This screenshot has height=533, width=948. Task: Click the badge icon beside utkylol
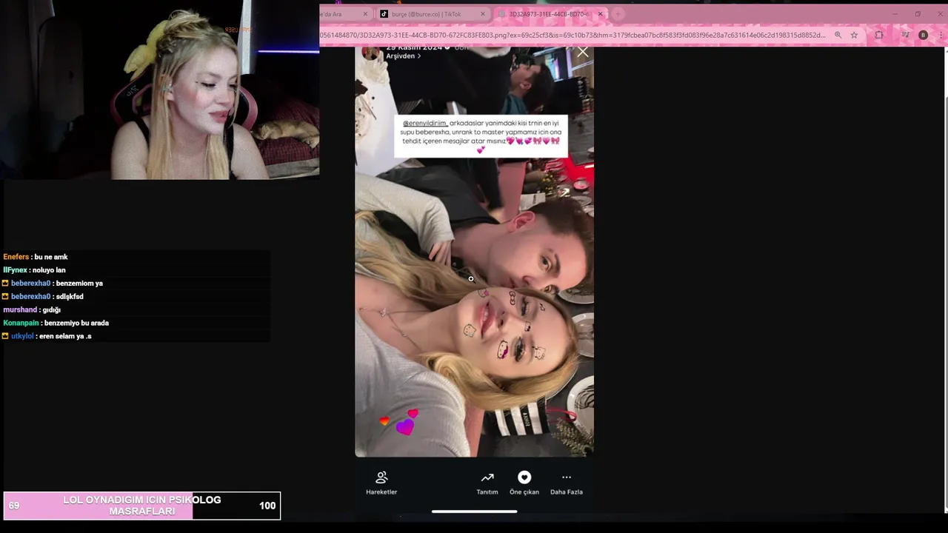click(x=5, y=336)
